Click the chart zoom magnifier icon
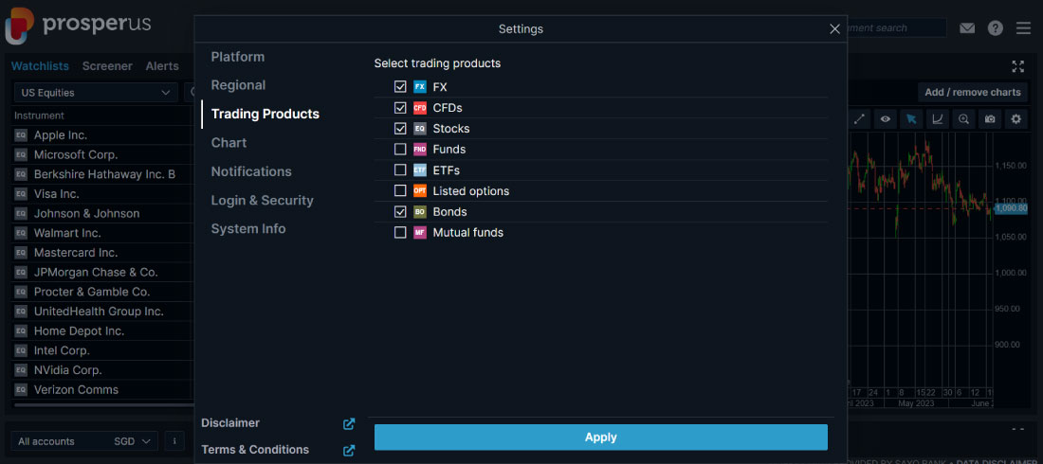Image resolution: width=1043 pixels, height=464 pixels. tap(963, 119)
